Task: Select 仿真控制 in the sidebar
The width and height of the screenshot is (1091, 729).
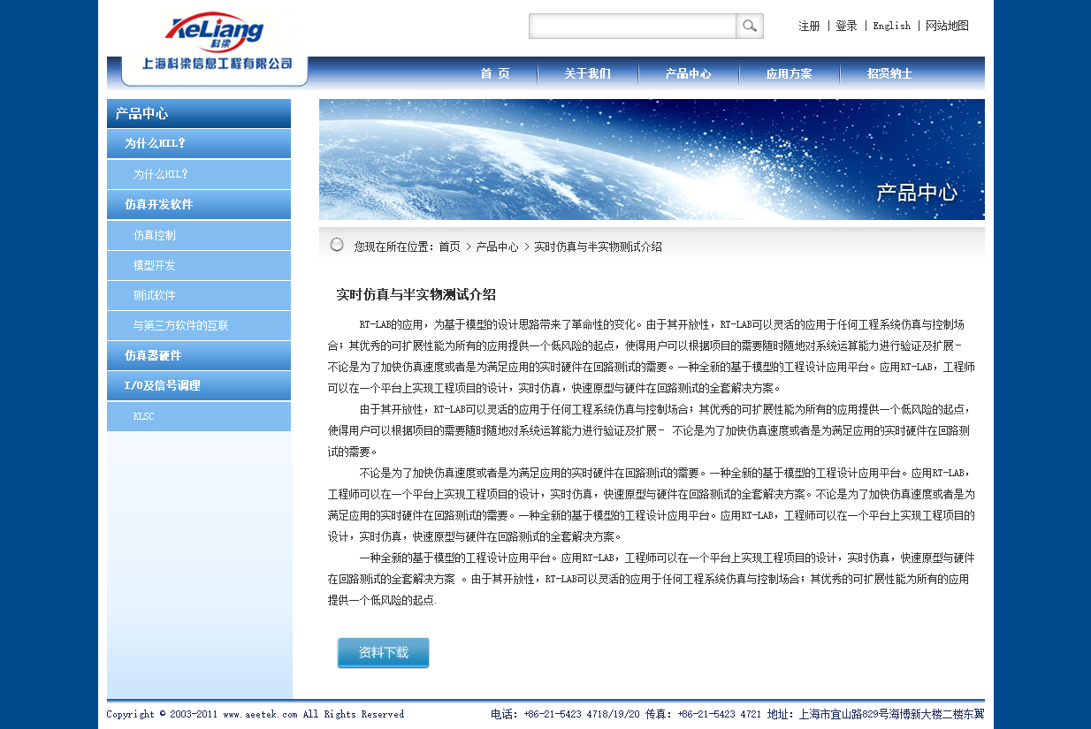Action: tap(155, 235)
